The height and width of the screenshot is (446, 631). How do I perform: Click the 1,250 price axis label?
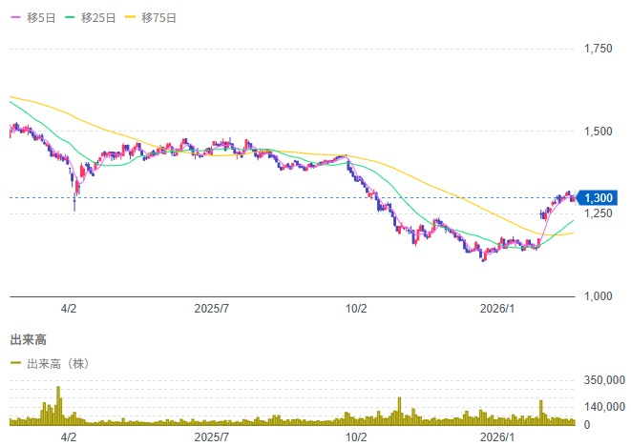tap(599, 214)
